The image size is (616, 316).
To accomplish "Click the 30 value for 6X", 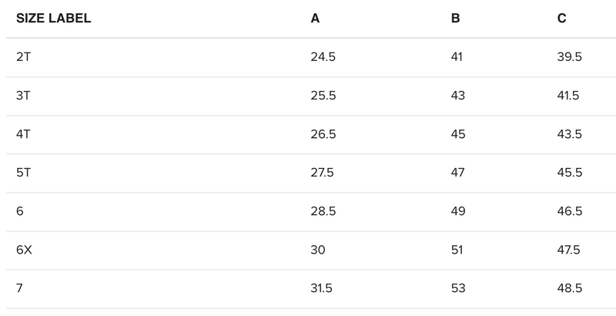I will coord(318,250).
